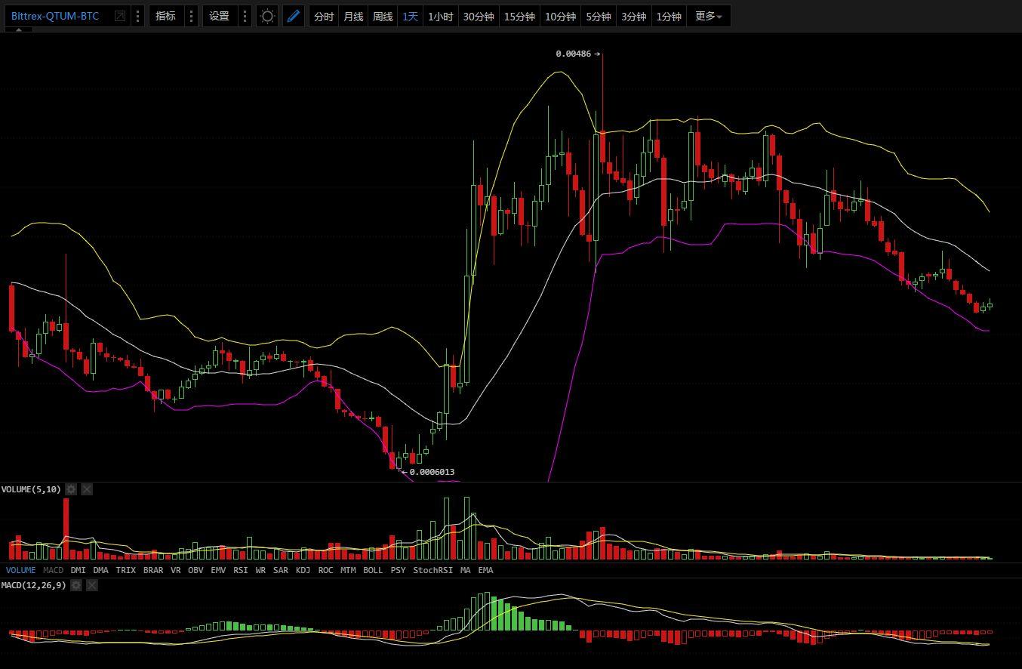
Task: Select the EMV indicator tab
Action: (x=218, y=570)
